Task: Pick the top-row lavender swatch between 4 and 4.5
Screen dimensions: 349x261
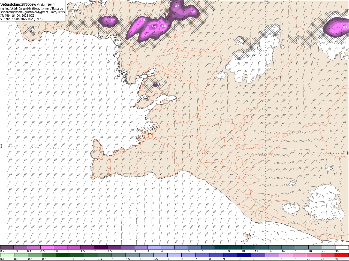Action: [155, 247]
